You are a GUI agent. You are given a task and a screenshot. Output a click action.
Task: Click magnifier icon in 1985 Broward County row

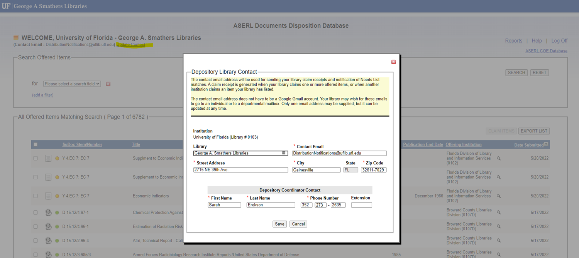[x=499, y=255]
